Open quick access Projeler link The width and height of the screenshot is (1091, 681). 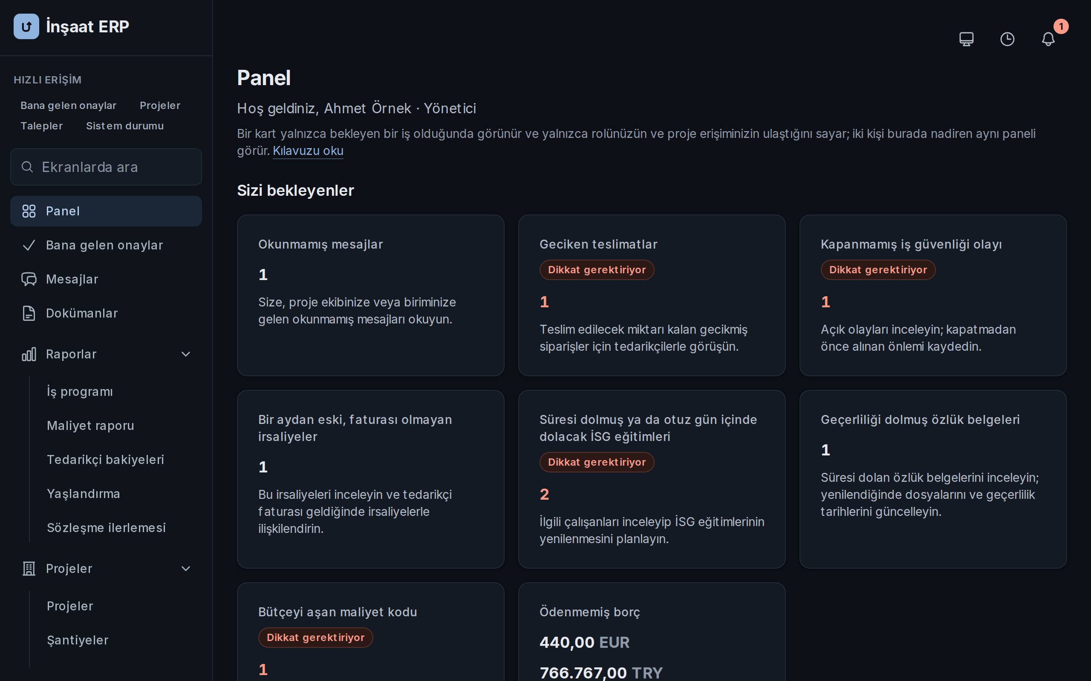click(x=160, y=106)
